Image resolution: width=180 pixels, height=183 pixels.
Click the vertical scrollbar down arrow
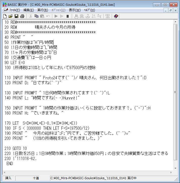click(x=175, y=168)
